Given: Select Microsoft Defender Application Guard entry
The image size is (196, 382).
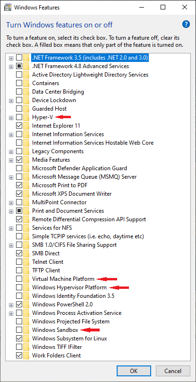Looking at the screenshot, I should [79, 168].
